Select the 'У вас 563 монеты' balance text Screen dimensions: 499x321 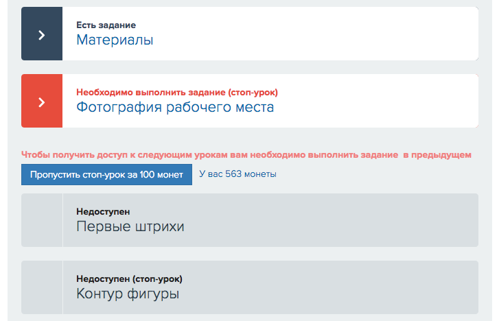(237, 174)
